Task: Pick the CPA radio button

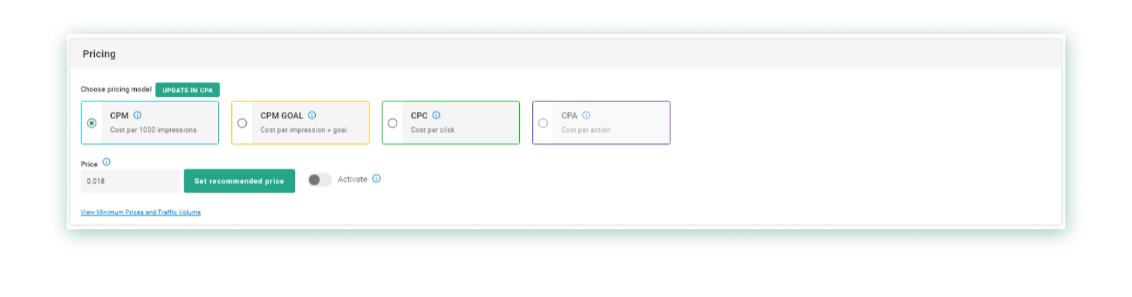Action: coord(543,123)
